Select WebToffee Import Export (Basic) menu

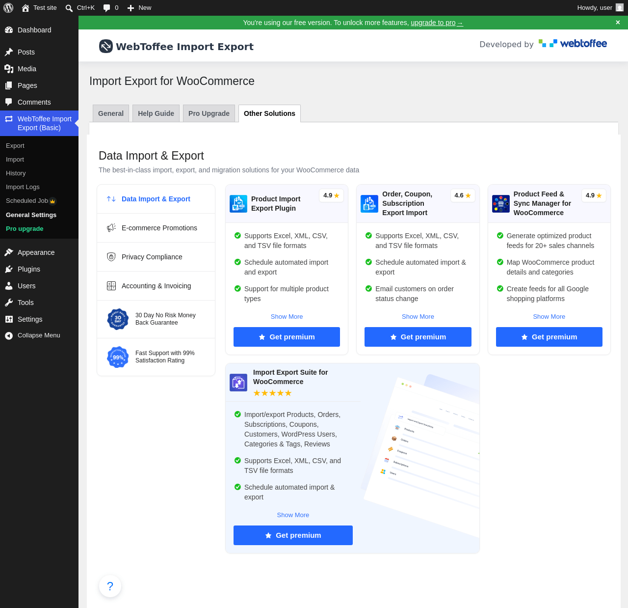pyautogui.click(x=39, y=123)
